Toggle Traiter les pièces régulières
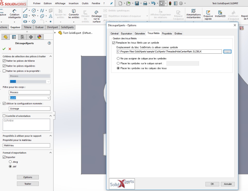The width and height of the screenshot is (248, 191). click(4, 66)
